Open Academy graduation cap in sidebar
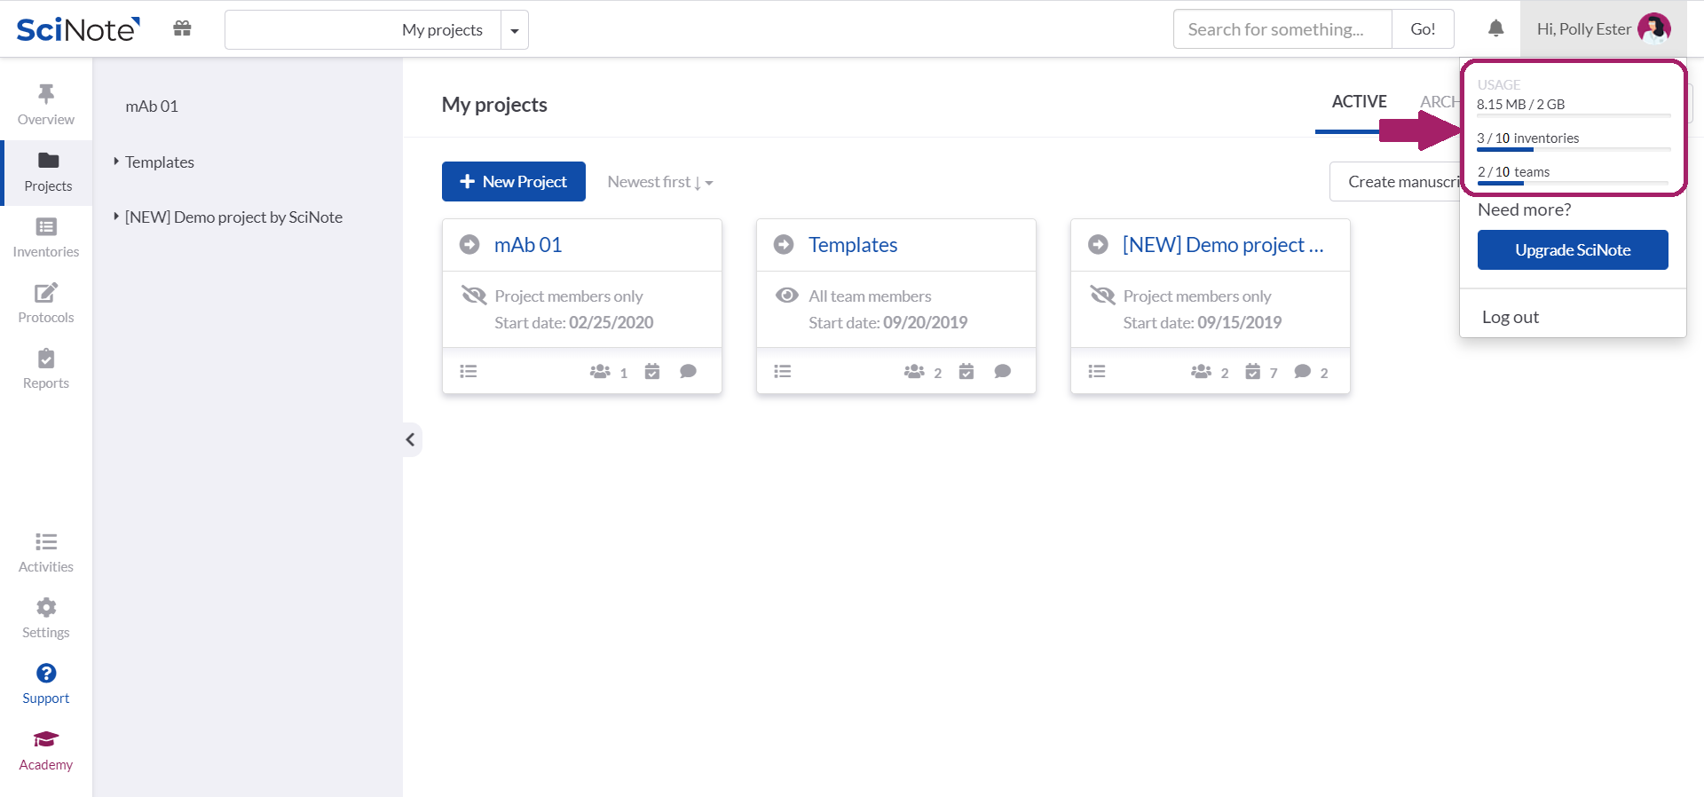Viewport: 1704px width, 797px height. point(46,739)
